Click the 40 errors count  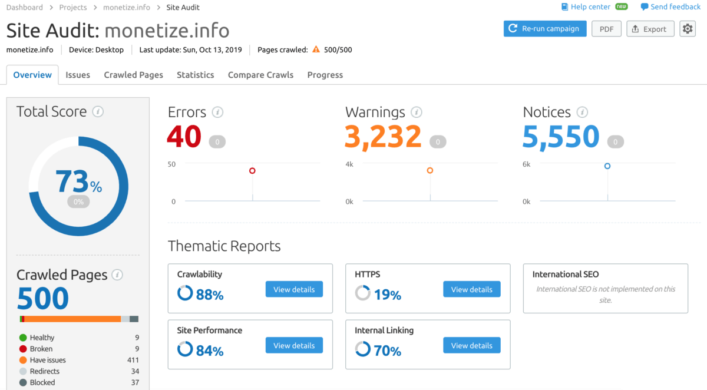(x=184, y=137)
